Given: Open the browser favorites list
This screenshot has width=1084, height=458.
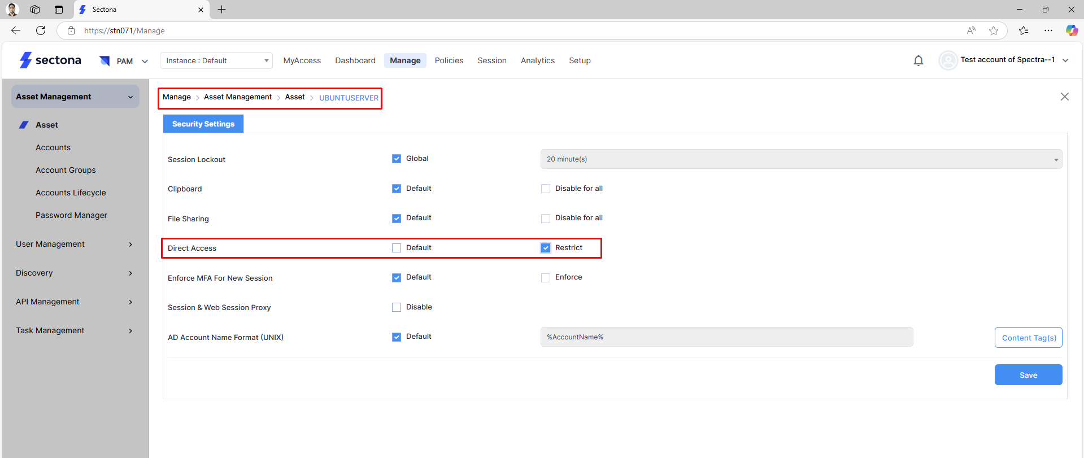Looking at the screenshot, I should (1024, 30).
